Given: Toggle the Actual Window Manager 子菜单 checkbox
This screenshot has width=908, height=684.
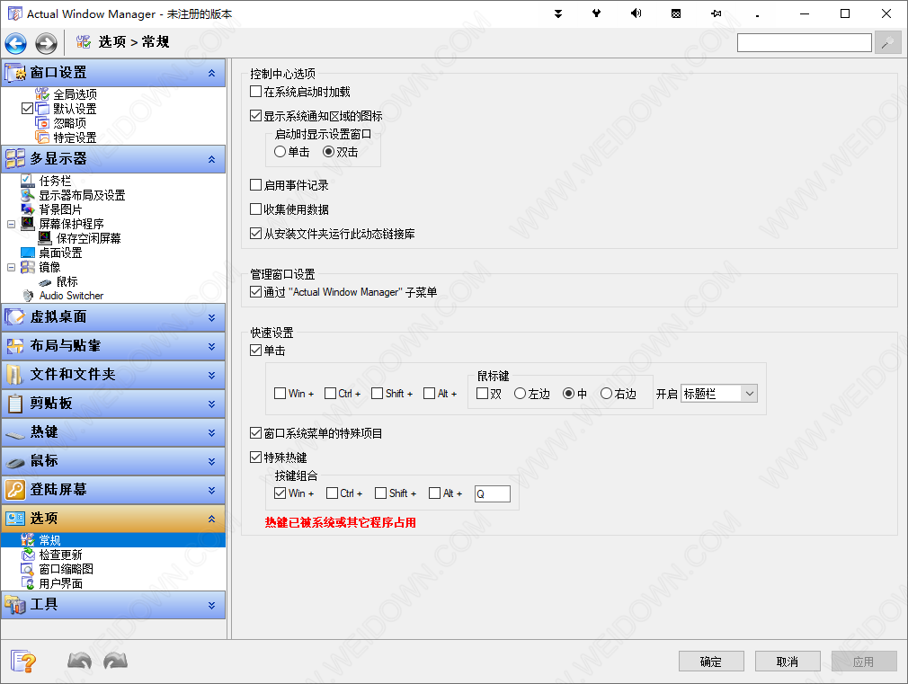Looking at the screenshot, I should [255, 292].
